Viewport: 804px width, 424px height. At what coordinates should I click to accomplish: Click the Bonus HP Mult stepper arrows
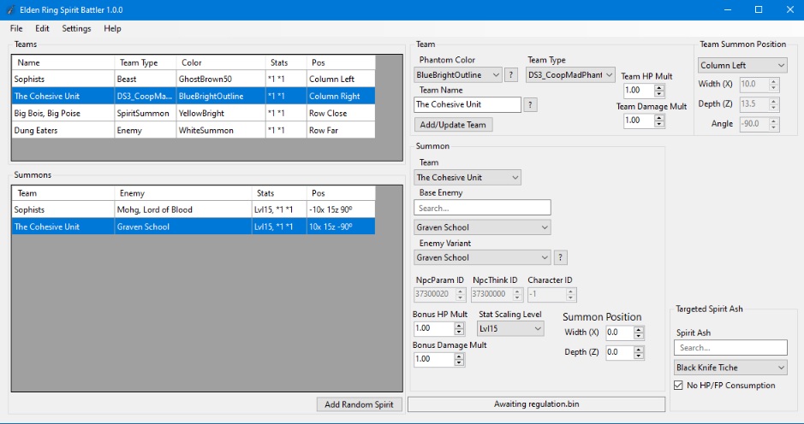pos(460,329)
